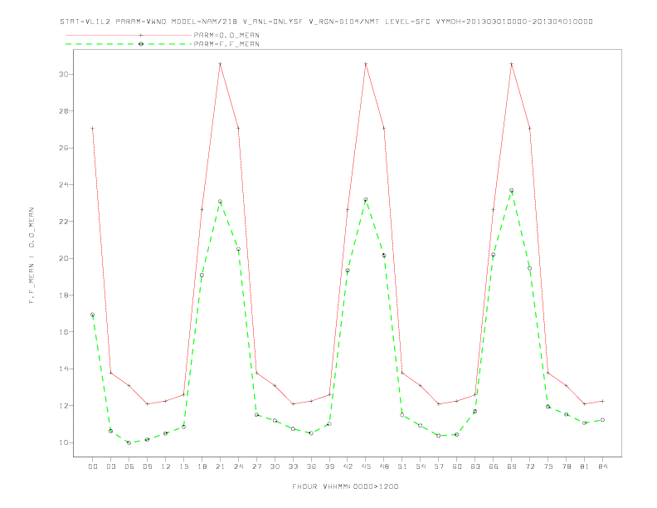
Task: Click the x-axis tick label 48
Action: (x=384, y=466)
